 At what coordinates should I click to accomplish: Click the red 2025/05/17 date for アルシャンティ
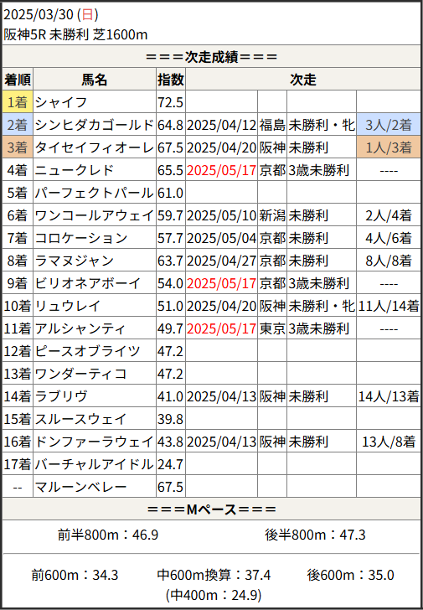(x=222, y=328)
